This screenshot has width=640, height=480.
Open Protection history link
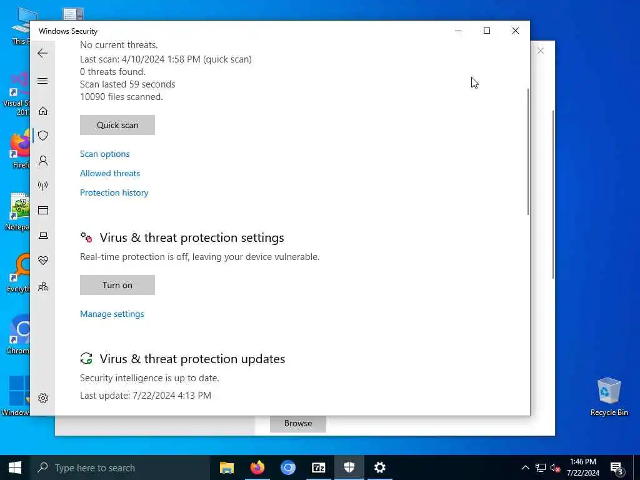click(114, 192)
